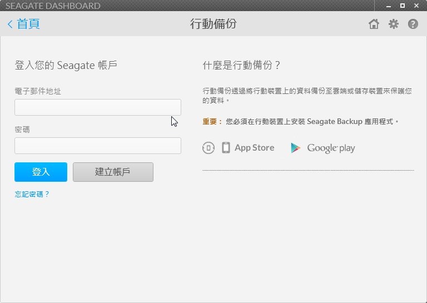Click the orange 重要： label
Screen dimensions: 427x303
coord(212,121)
